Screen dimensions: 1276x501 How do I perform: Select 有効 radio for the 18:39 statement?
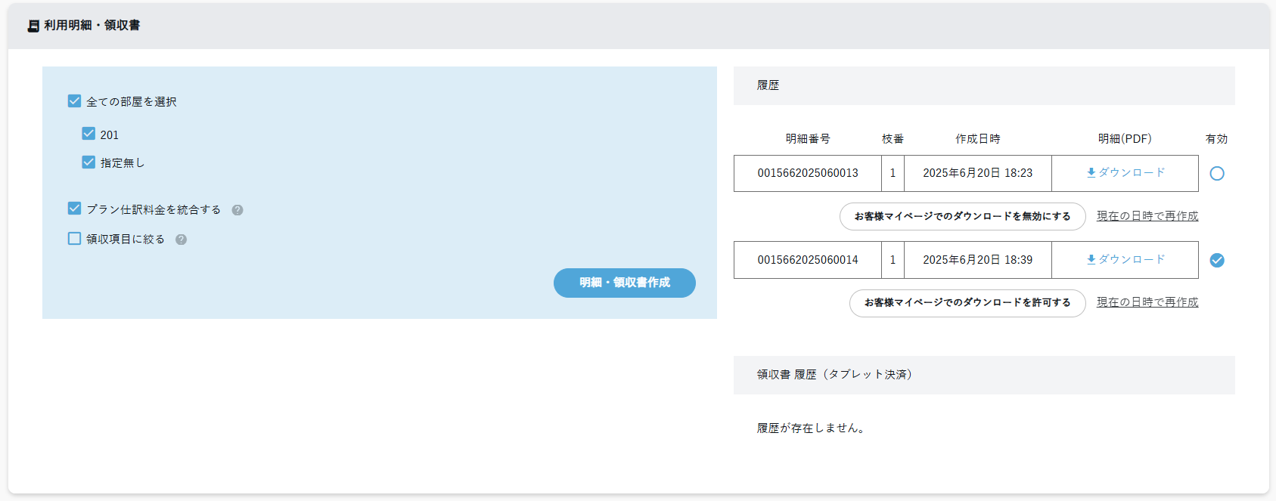click(1216, 261)
